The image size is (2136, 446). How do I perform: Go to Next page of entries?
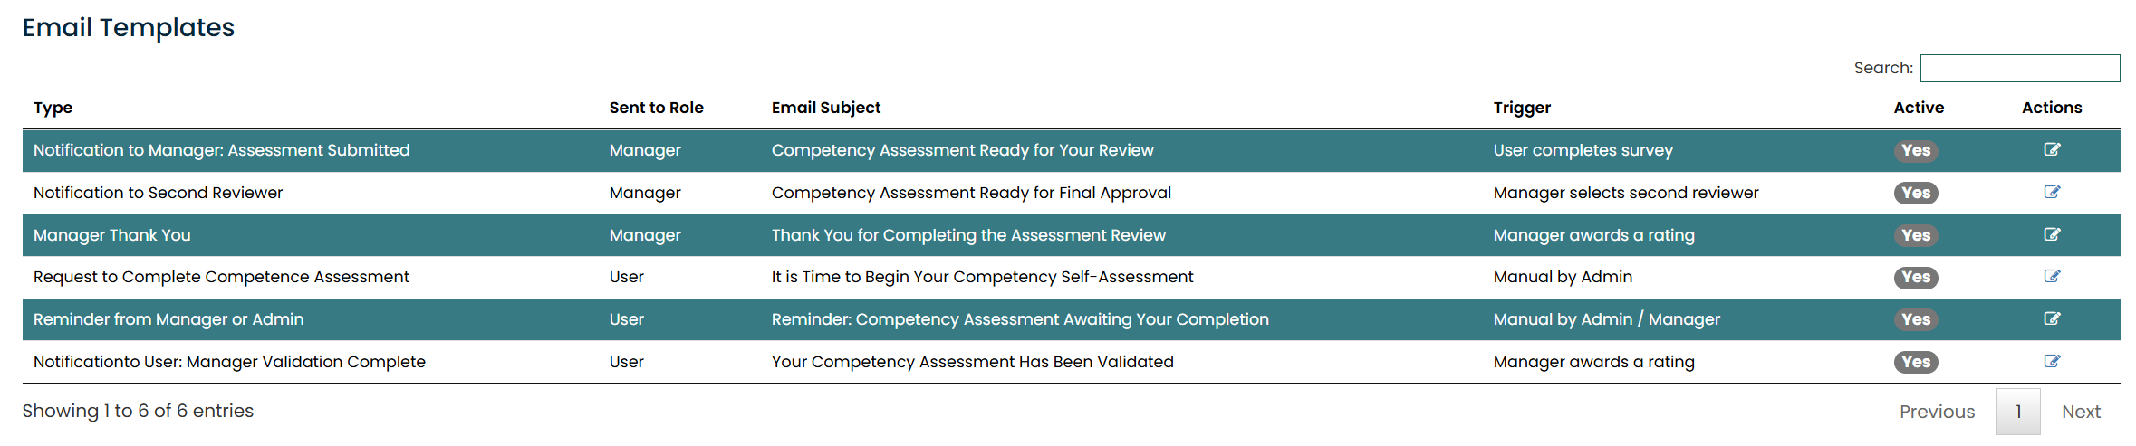click(2081, 412)
